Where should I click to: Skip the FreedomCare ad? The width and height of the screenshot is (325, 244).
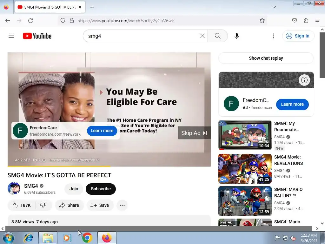tap(194, 133)
